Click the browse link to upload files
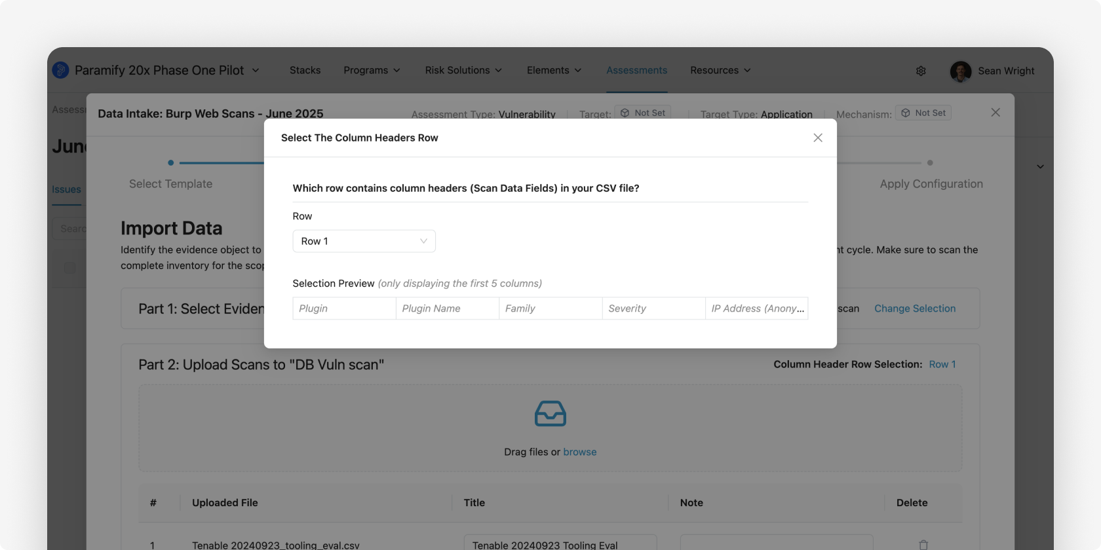1101x550 pixels. click(x=580, y=452)
